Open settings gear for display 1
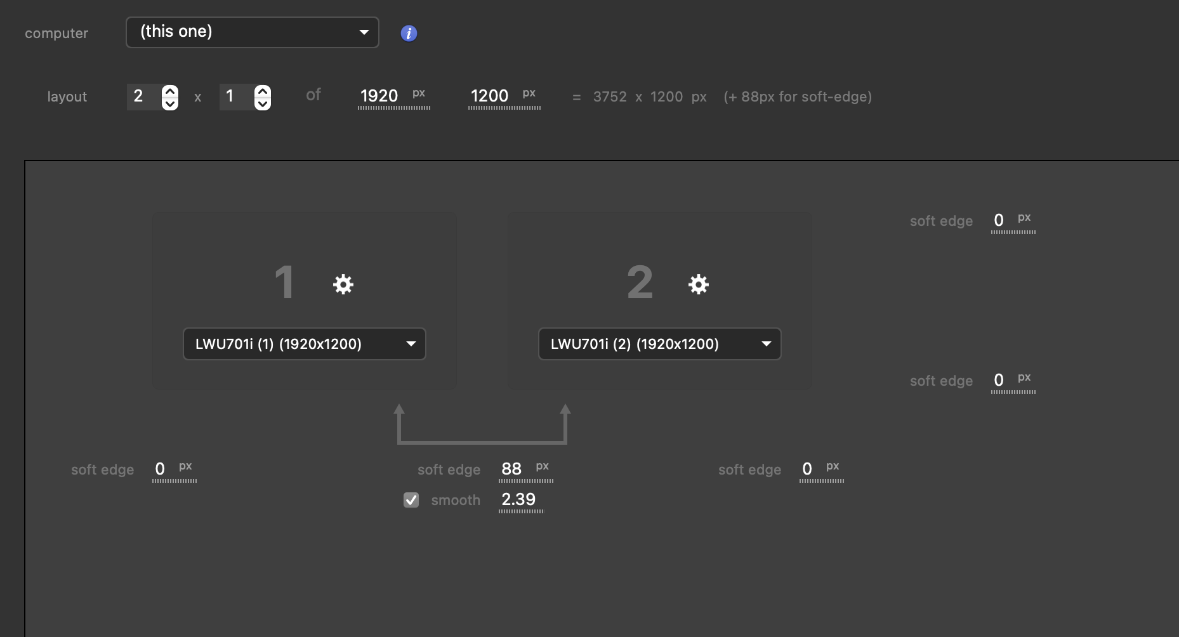Viewport: 1179px width, 637px height. [x=343, y=284]
